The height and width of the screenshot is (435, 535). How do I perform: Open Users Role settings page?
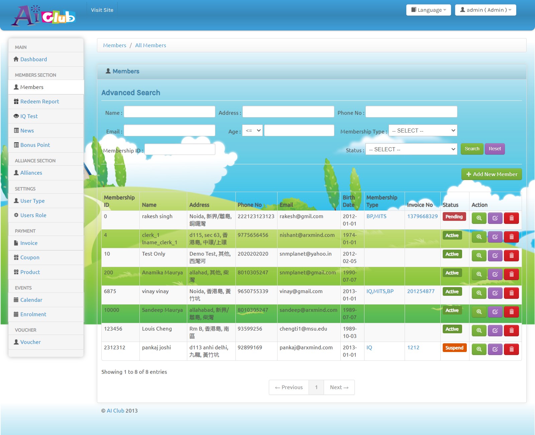coord(33,215)
